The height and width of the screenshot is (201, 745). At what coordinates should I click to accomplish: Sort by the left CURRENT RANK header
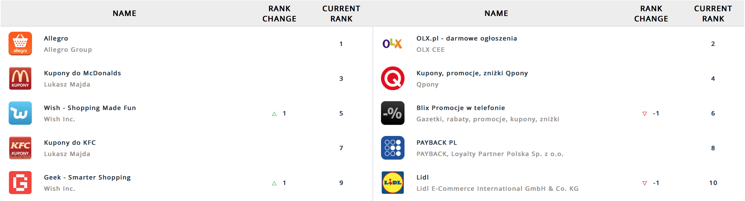(x=341, y=14)
